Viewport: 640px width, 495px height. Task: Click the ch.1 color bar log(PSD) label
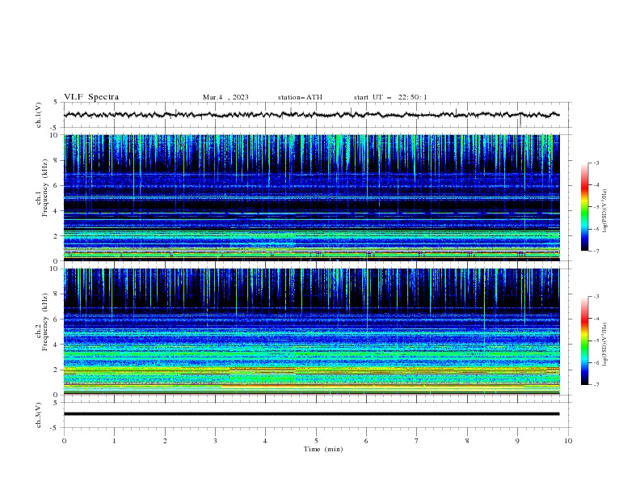tap(605, 211)
